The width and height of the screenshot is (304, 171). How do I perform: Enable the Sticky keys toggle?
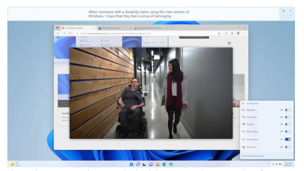(288, 147)
